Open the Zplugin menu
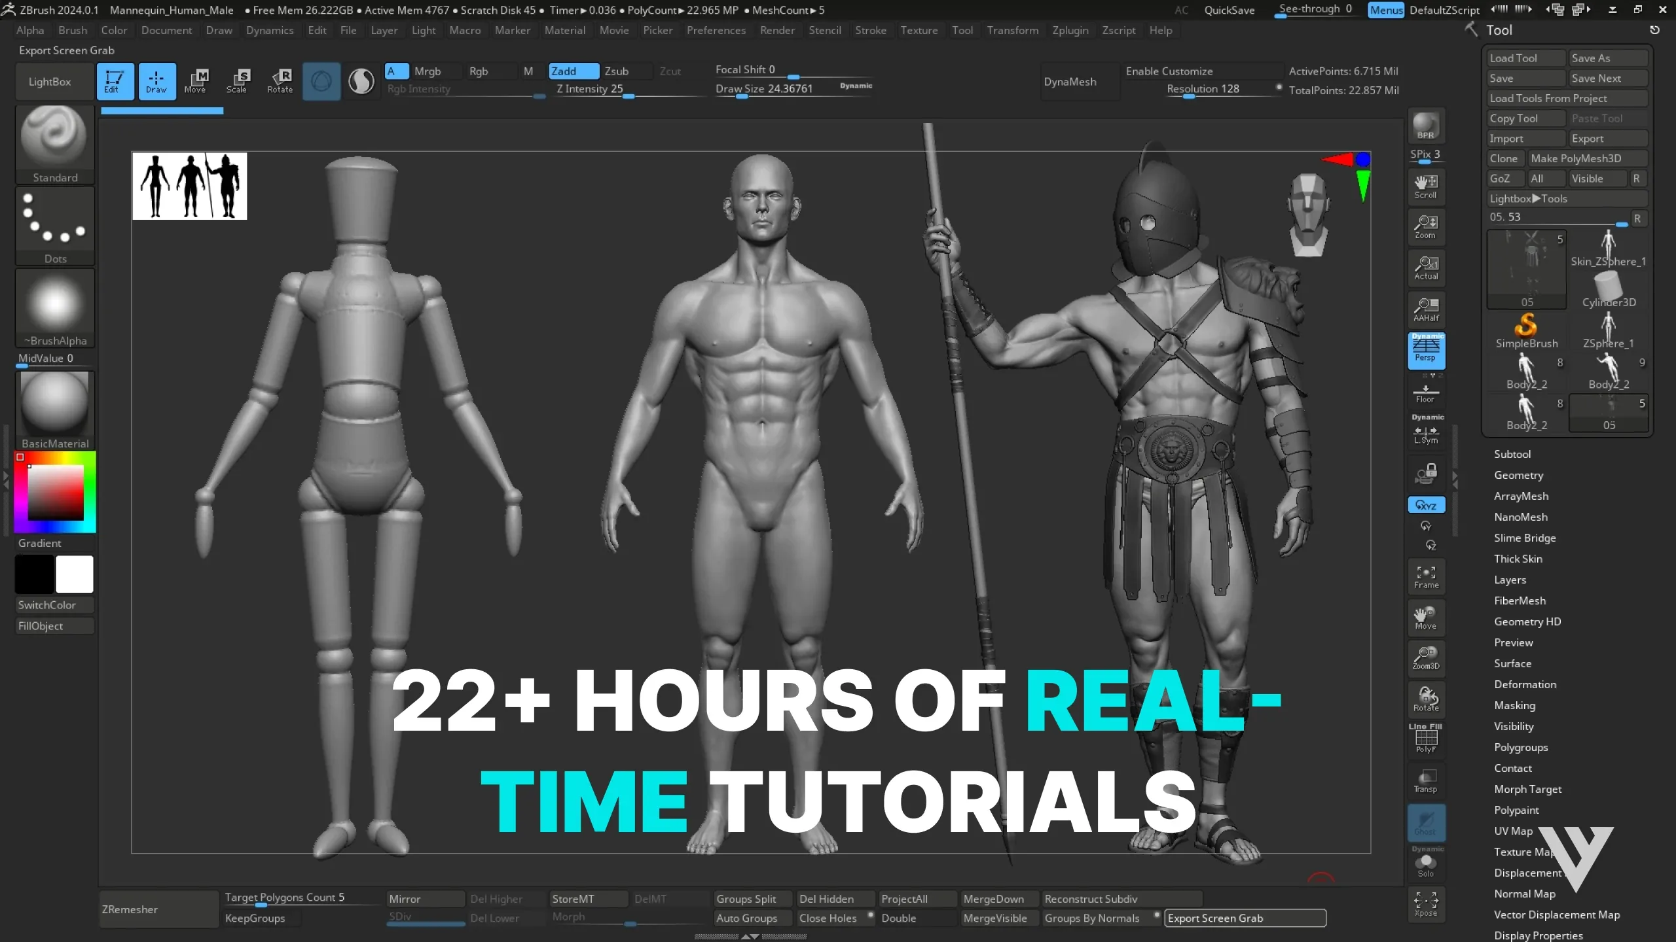 coord(1070,30)
